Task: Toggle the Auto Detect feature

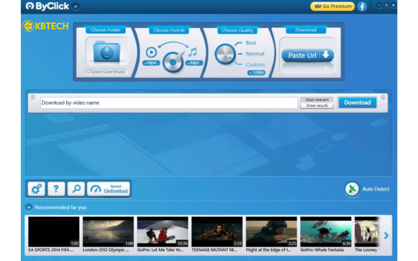Action: 352,189
